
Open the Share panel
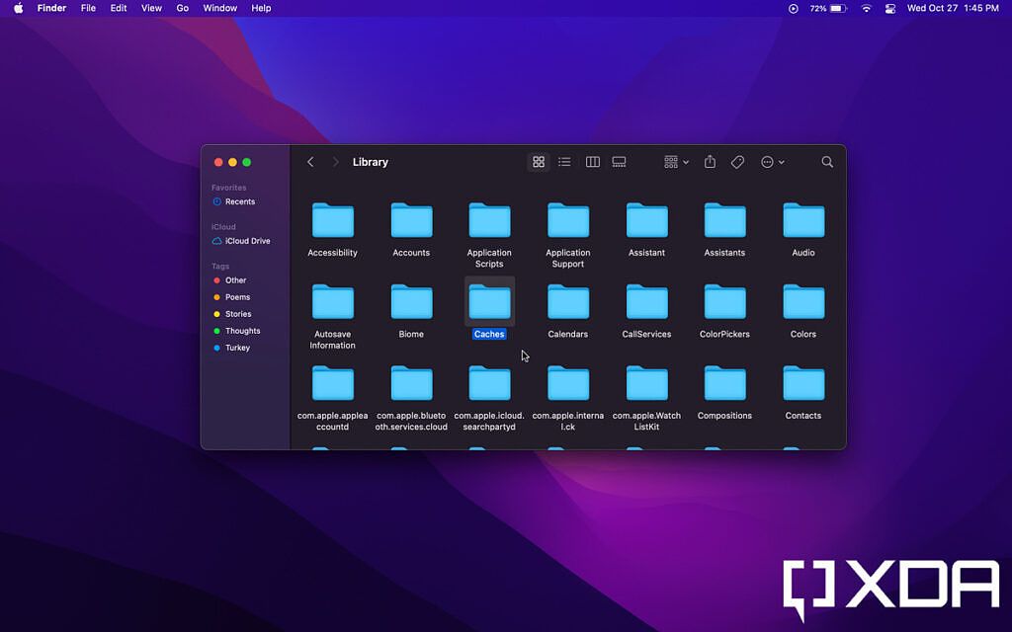710,161
